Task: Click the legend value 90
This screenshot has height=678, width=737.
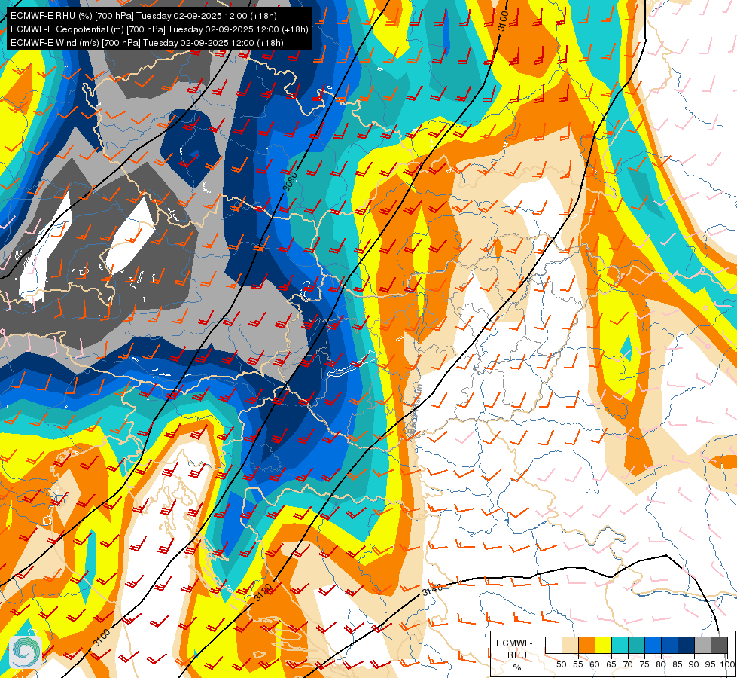Action: pos(694,664)
